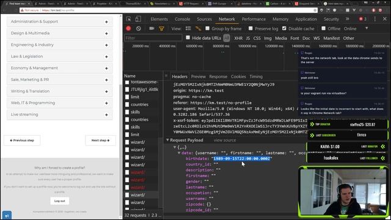This screenshot has width=391, height=220.
Task: Click the Not secure warning icon
Action: coord(22,10)
